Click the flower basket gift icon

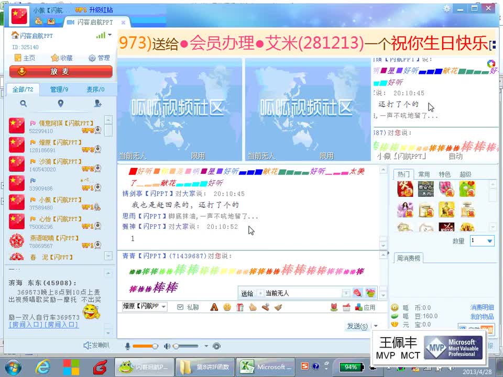(x=370, y=293)
